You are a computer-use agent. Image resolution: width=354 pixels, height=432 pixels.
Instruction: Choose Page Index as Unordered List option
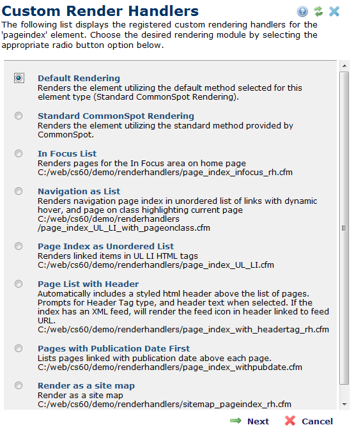coord(19,246)
